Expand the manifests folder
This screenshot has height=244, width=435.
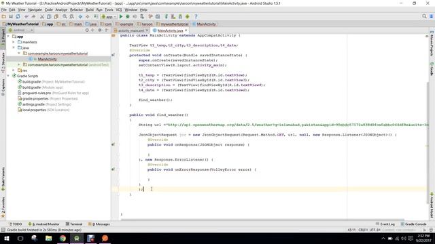14,42
